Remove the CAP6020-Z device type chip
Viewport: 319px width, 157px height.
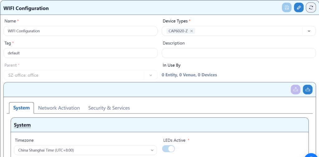pos(192,31)
